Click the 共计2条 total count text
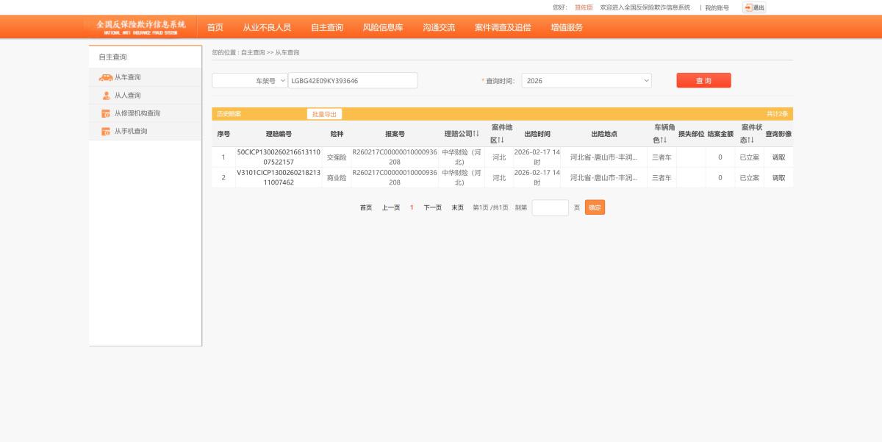The height and width of the screenshot is (442, 882). pos(777,114)
